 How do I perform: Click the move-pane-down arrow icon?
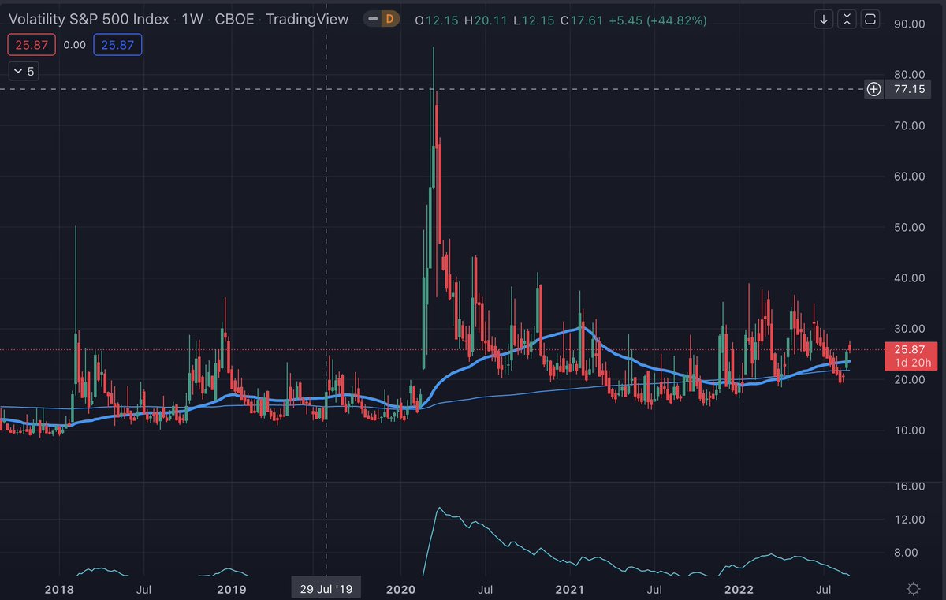[824, 19]
